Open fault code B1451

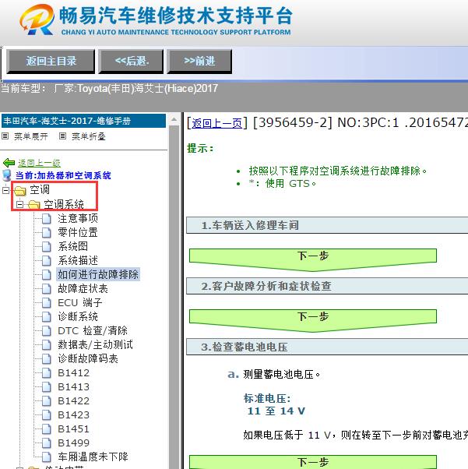(x=73, y=429)
